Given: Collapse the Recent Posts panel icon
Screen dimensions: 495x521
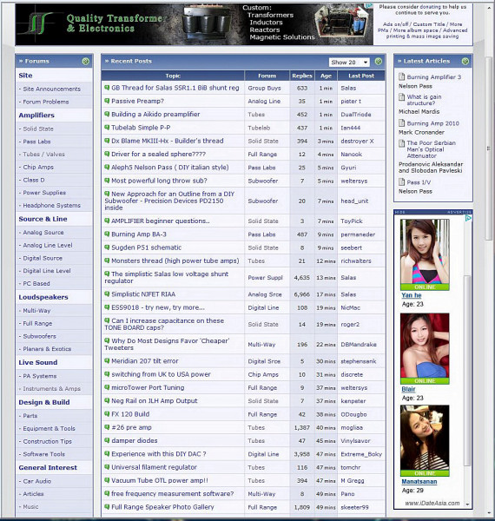Looking at the screenshot, I should [x=379, y=61].
